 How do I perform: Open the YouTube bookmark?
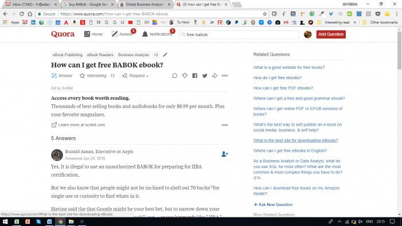point(130,22)
